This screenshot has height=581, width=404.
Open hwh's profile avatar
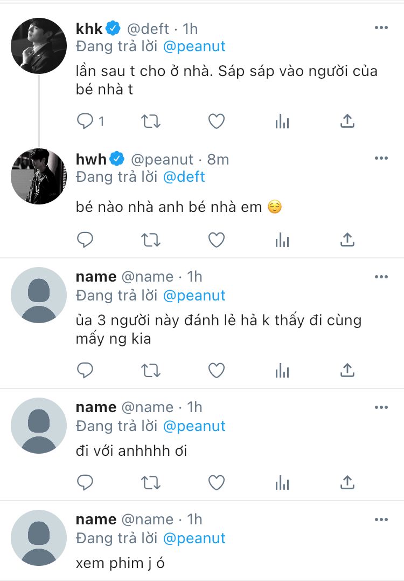point(39,176)
